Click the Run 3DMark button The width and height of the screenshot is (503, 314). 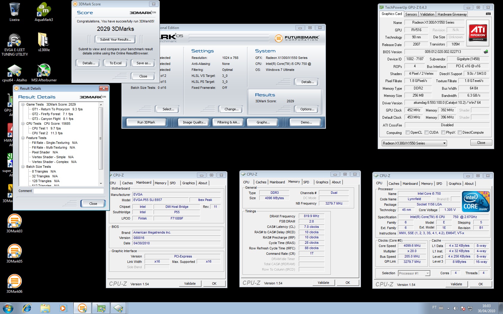coord(146,122)
